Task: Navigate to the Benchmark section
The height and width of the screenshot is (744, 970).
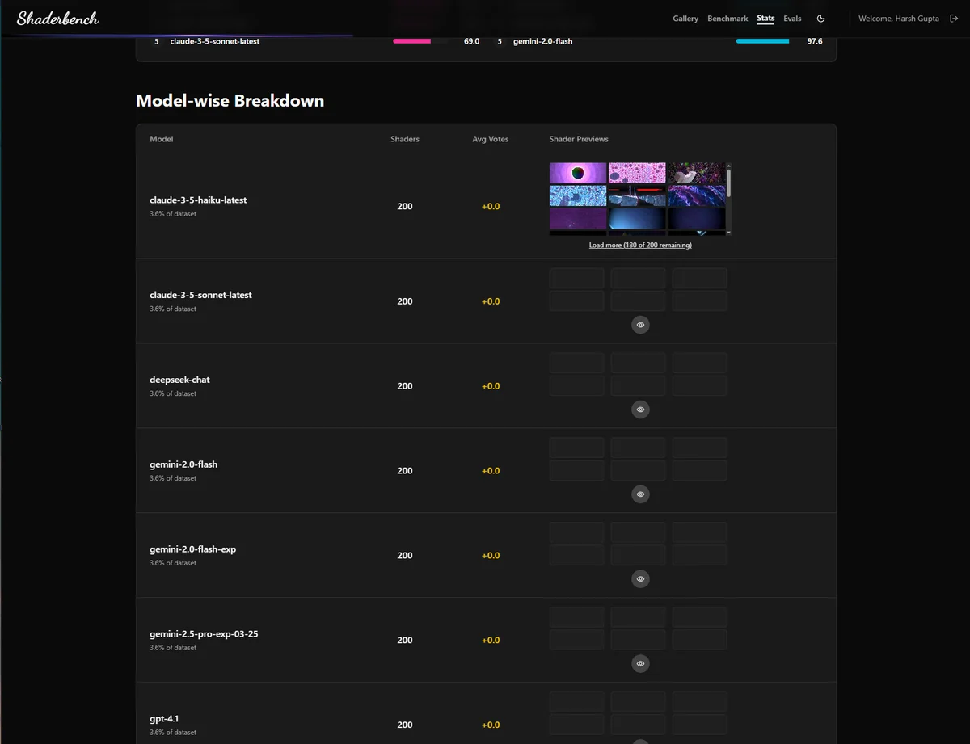Action: [727, 18]
